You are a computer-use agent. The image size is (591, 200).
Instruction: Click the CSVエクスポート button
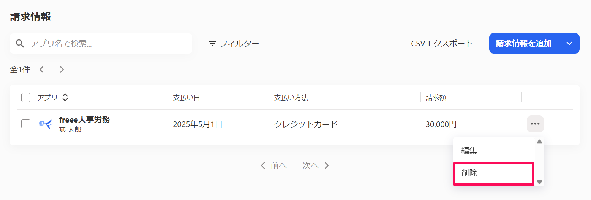pos(442,44)
